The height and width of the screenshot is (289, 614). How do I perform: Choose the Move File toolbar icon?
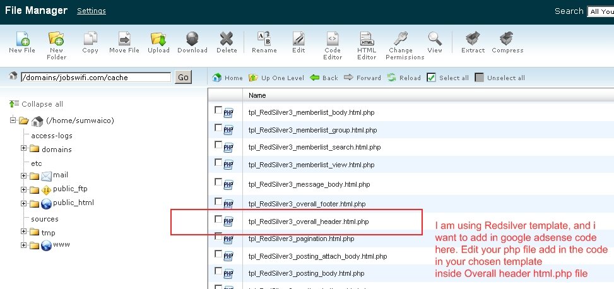[x=124, y=38]
